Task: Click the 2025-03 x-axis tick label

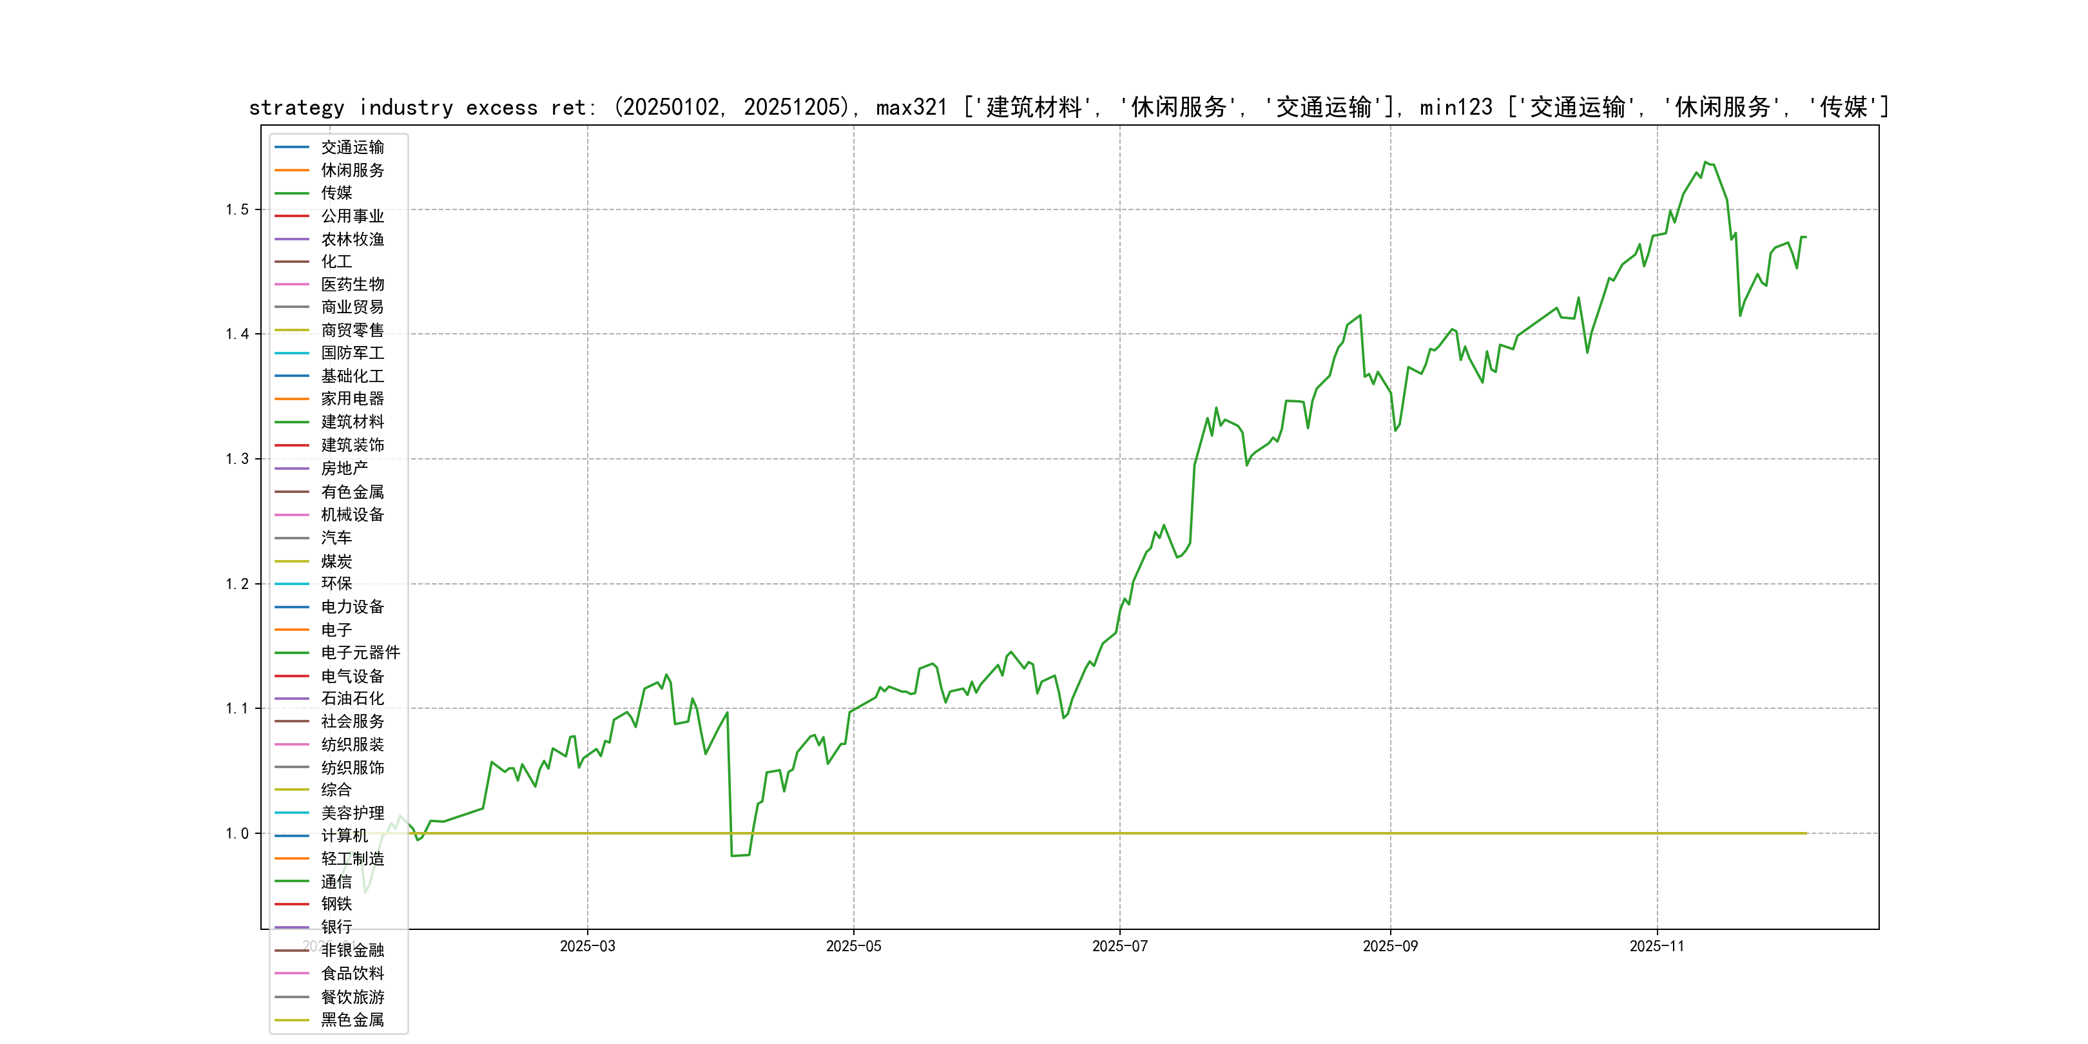Action: 588,947
